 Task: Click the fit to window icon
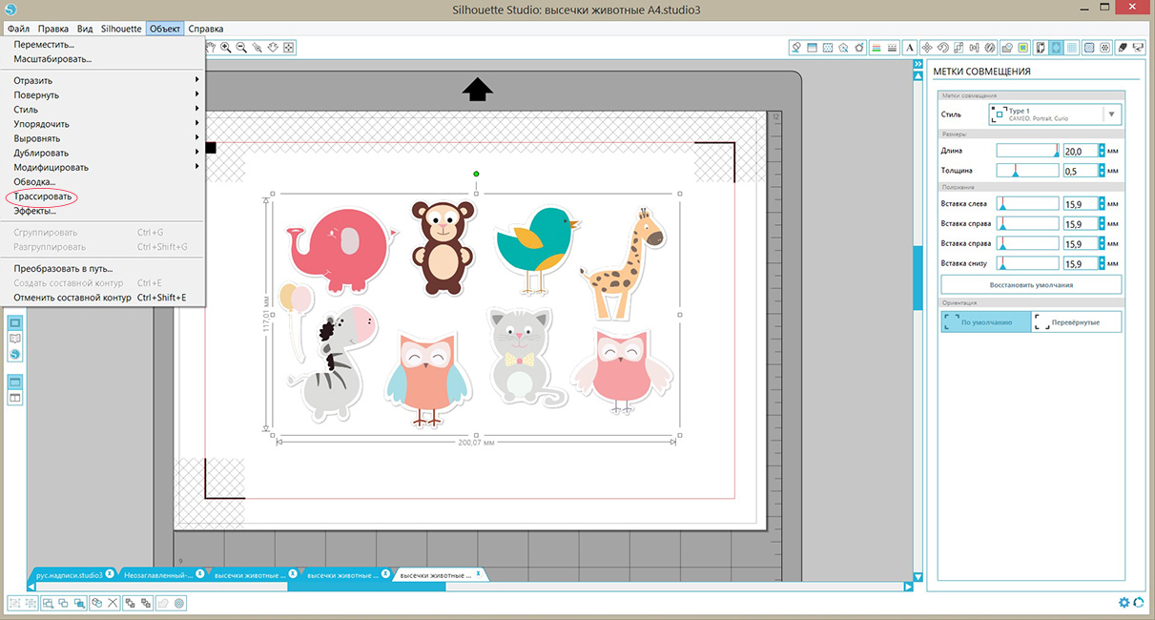click(x=289, y=47)
